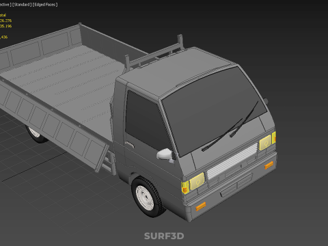
Task: Click the statistics value ending 436
Action: (x=4, y=37)
